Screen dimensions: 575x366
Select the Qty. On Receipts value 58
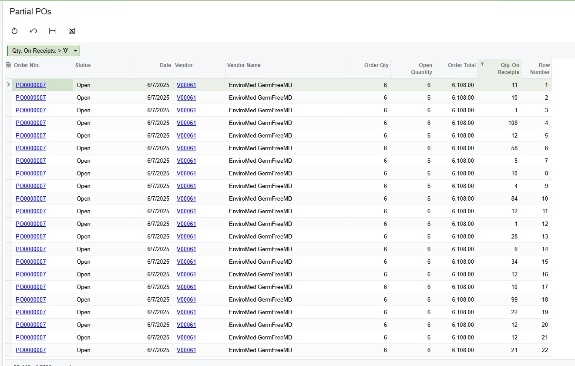514,148
